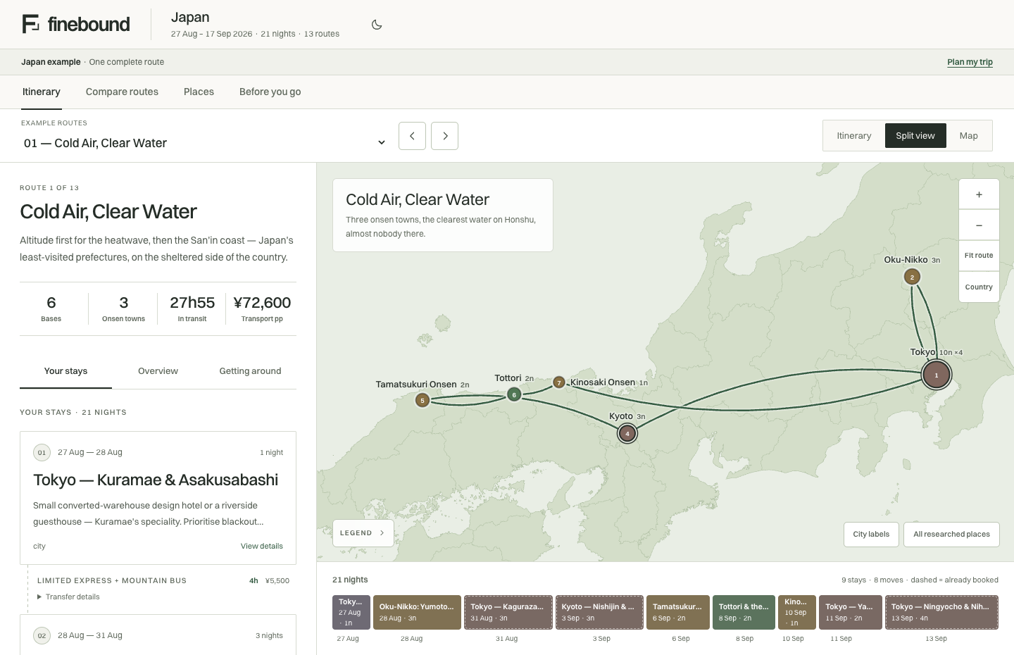
Task: Toggle All researched places on map
Action: [951, 535]
